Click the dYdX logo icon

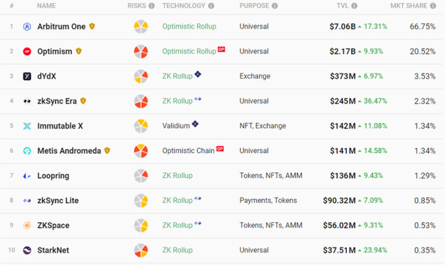[27, 77]
